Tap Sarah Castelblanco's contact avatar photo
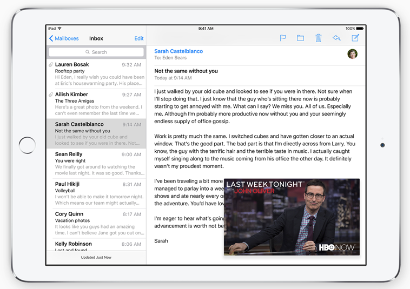The width and height of the screenshot is (410, 289). pos(352,54)
